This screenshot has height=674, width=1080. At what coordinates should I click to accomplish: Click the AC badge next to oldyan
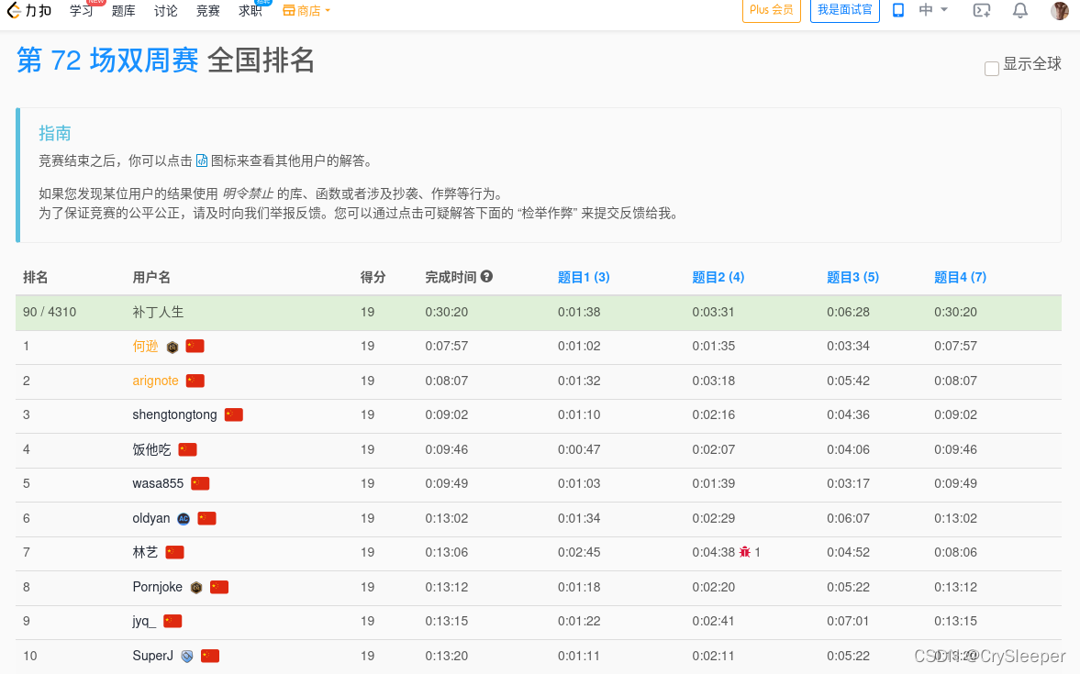point(184,519)
